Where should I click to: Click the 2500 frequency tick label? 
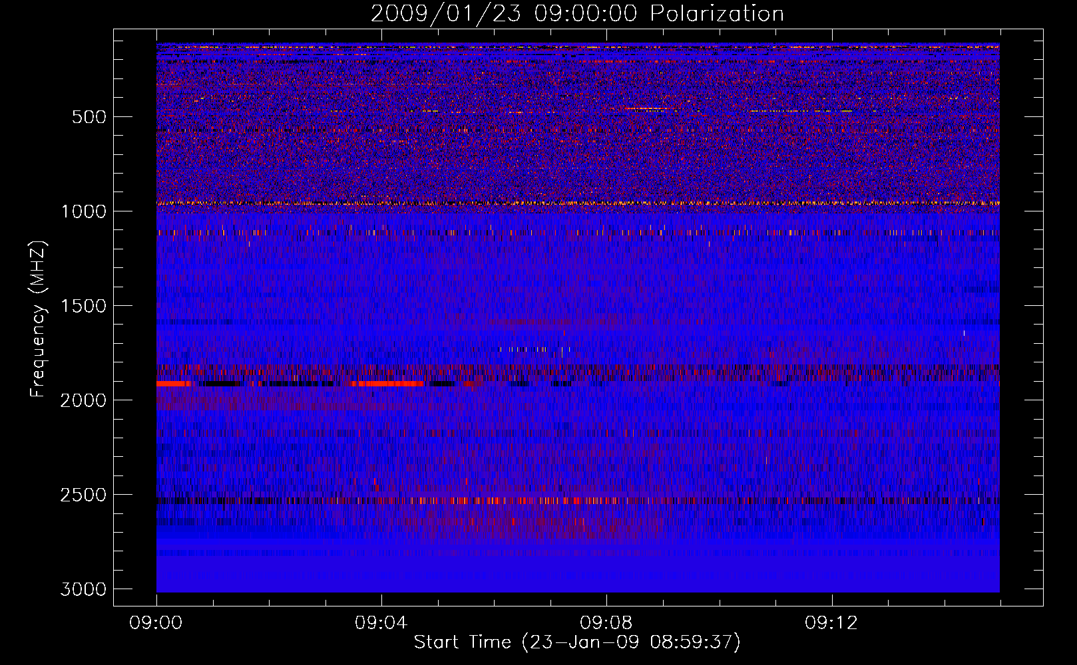pyautogui.click(x=83, y=495)
